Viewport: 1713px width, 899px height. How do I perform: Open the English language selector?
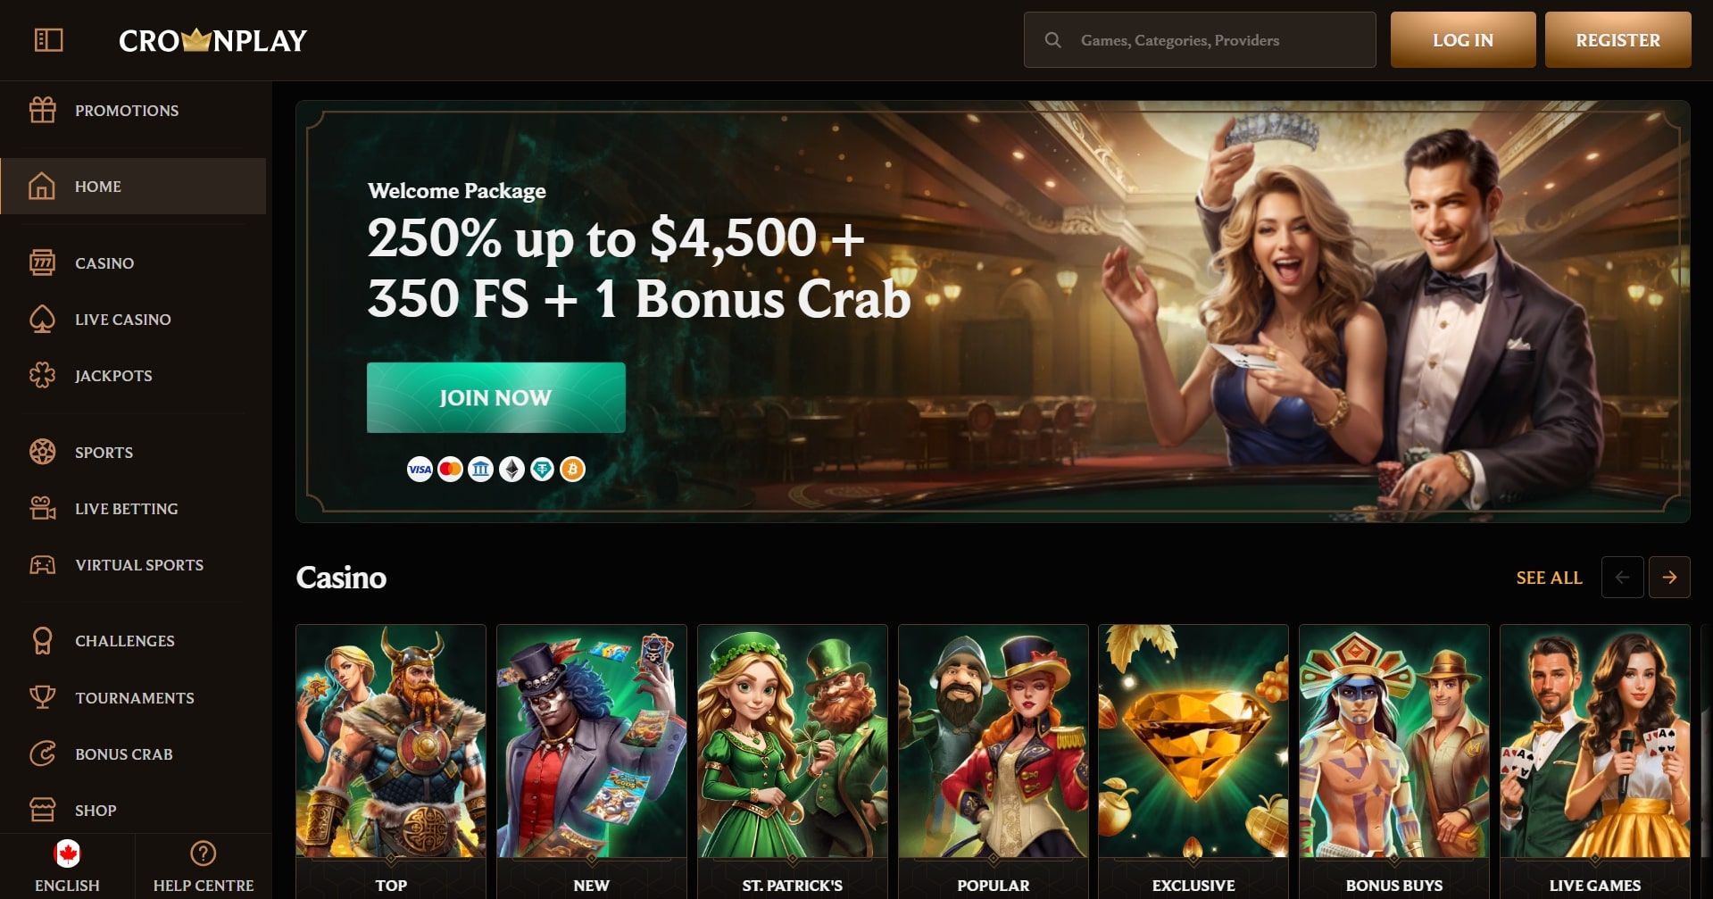[x=67, y=866]
